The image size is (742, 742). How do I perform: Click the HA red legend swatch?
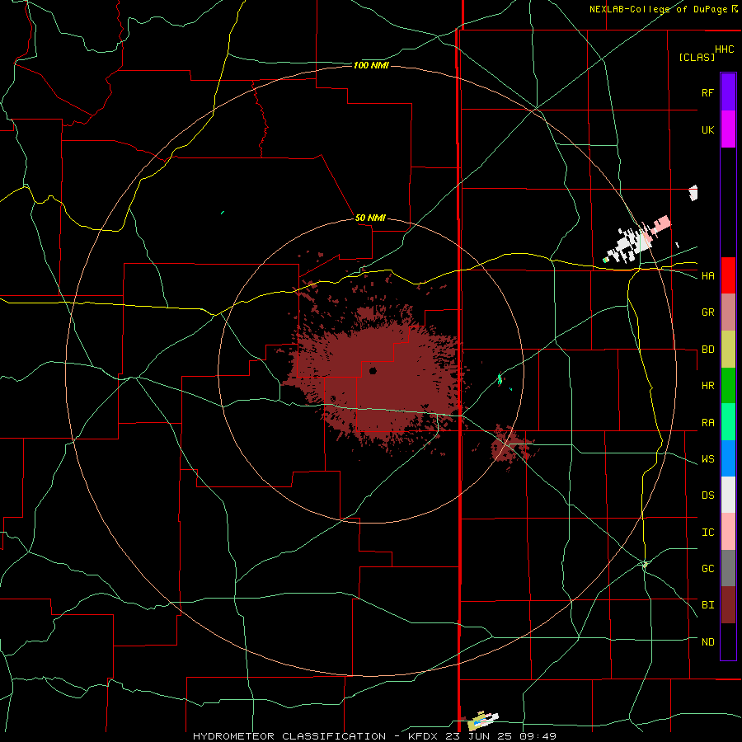pyautogui.click(x=728, y=275)
